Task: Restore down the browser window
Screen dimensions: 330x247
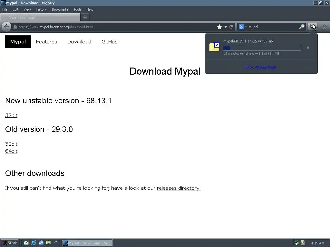Action: pos(321,3)
